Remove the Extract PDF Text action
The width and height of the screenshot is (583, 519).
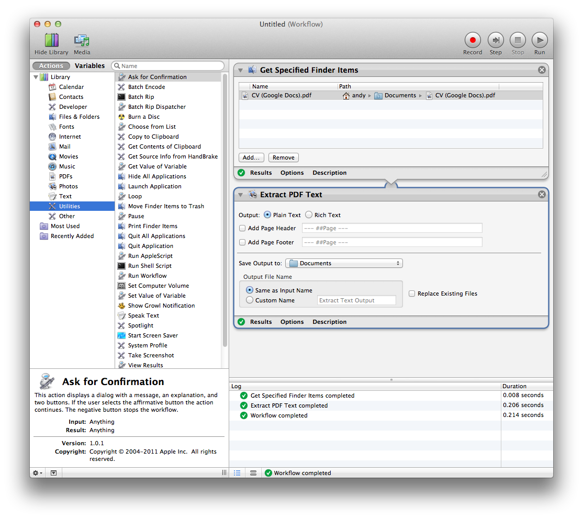pyautogui.click(x=542, y=195)
